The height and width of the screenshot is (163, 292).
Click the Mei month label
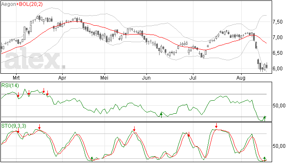pyautogui.click(x=104, y=77)
